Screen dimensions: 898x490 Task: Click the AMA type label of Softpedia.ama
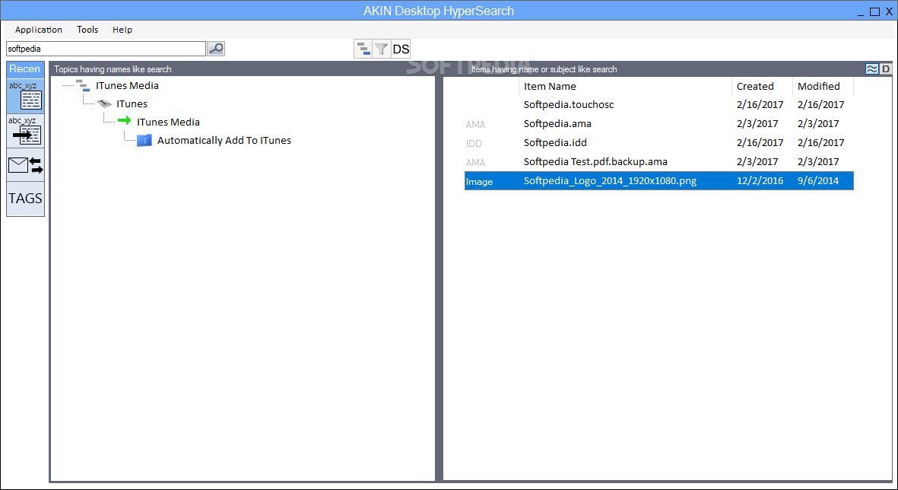[x=475, y=124]
